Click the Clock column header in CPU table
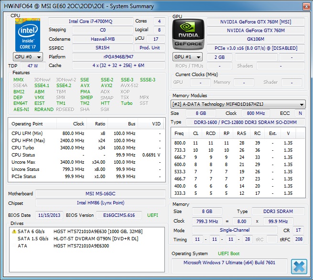The image size is (313, 280). coord(72,124)
